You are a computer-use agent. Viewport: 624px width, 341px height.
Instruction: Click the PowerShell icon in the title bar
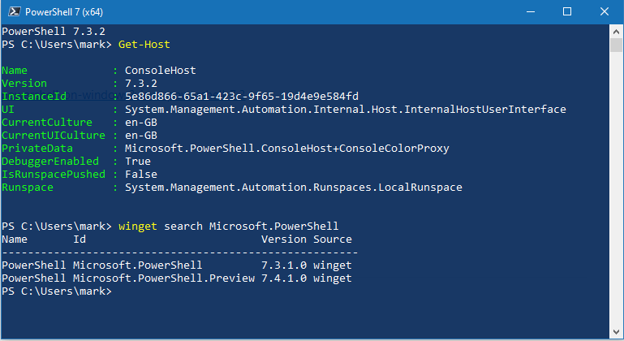pos(13,12)
